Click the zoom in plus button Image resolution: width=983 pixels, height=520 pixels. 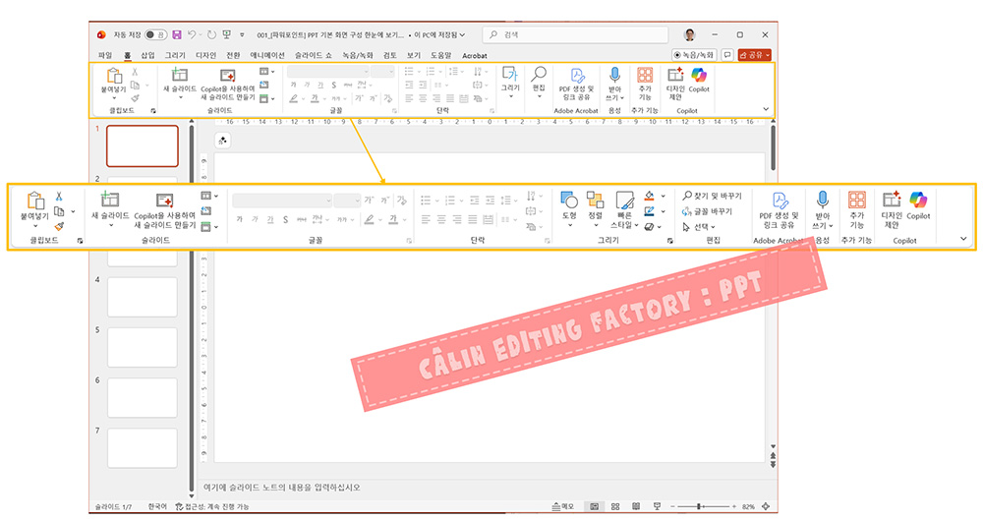[x=733, y=506]
